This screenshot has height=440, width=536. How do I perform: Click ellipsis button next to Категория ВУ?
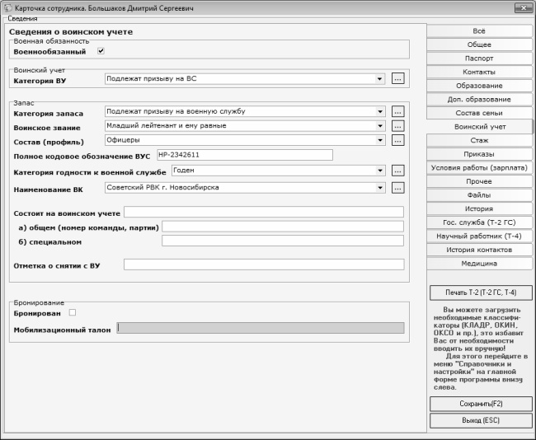pos(397,79)
